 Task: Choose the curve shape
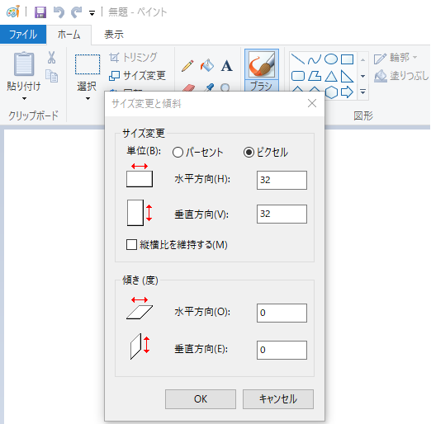(x=315, y=59)
